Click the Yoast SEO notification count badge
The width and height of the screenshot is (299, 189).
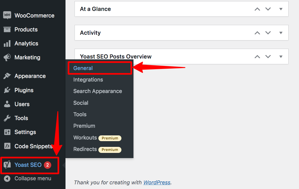point(47,165)
